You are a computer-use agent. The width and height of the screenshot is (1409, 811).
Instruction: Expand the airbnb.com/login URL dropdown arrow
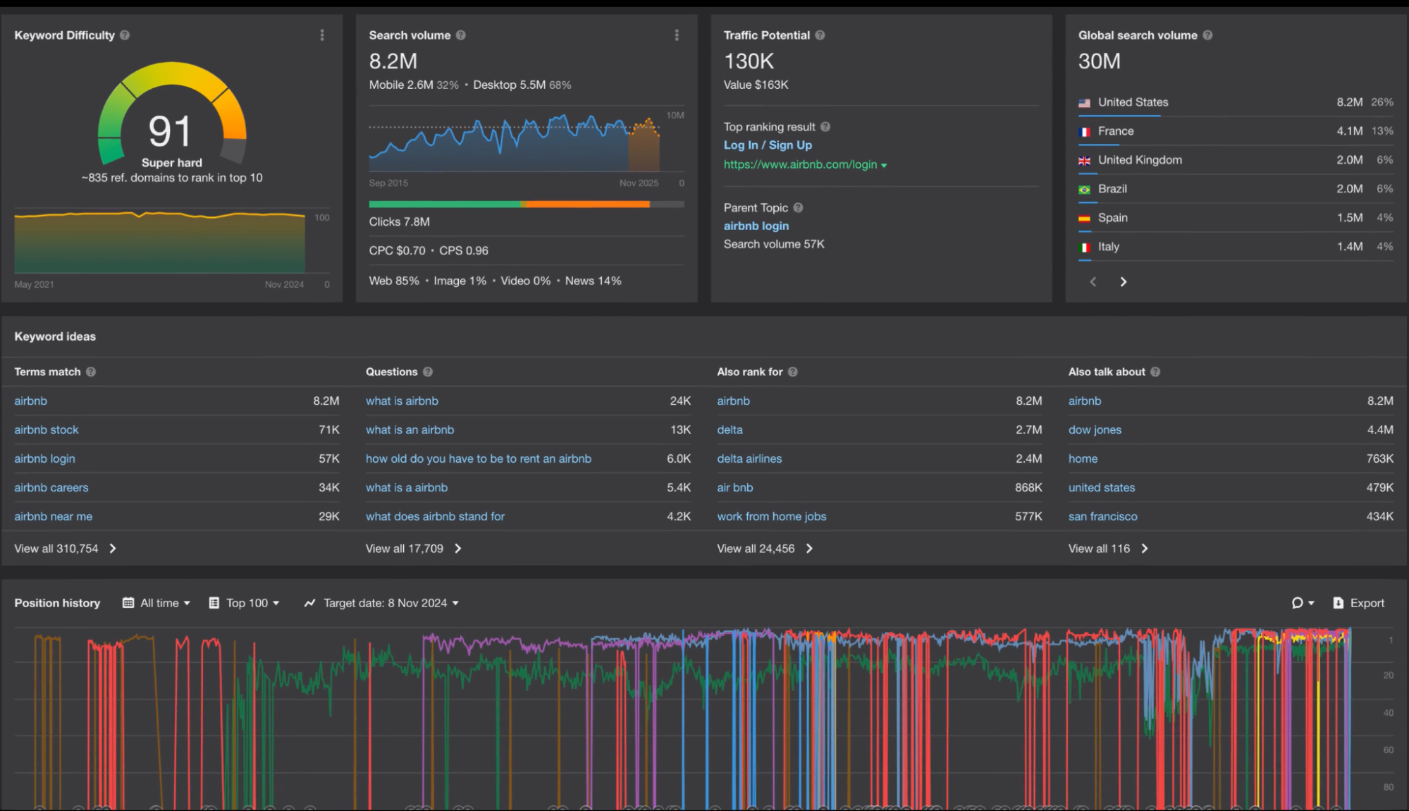[884, 166]
